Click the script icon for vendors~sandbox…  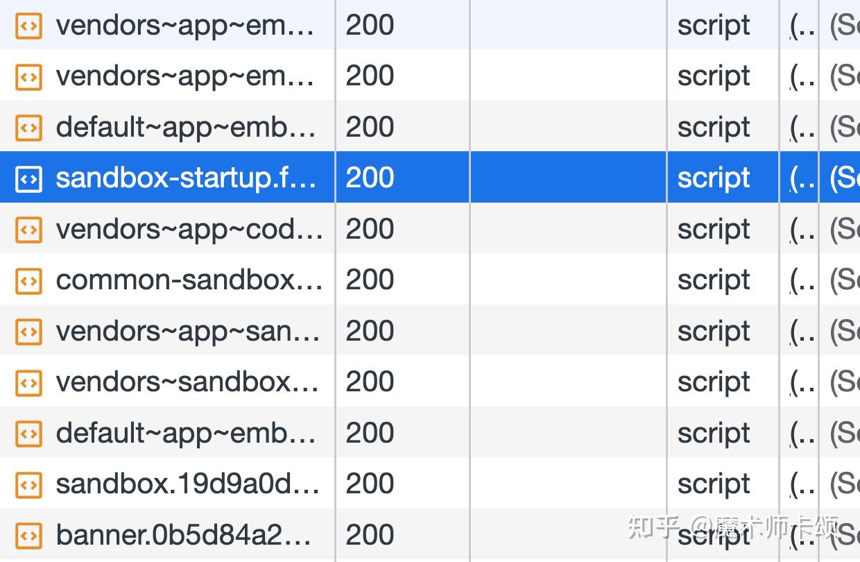click(x=28, y=382)
